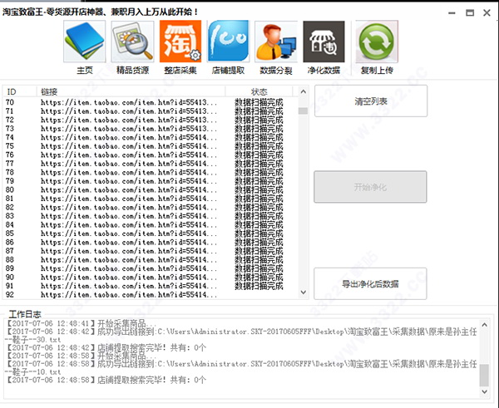Click list scrollbar up arrow
This screenshot has height=408, width=499.
pyautogui.click(x=304, y=91)
